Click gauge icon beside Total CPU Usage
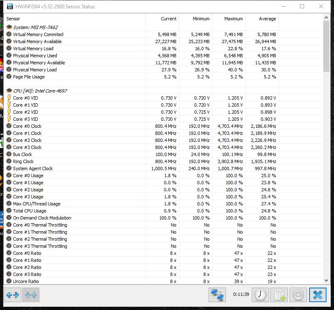Screen dimensions: 334x310 [x=9, y=211]
